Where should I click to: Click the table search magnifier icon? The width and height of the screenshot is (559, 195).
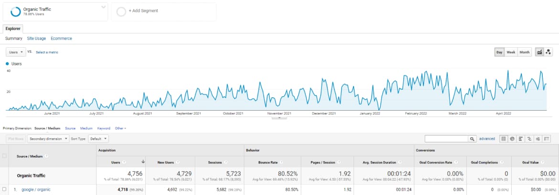click(x=473, y=139)
